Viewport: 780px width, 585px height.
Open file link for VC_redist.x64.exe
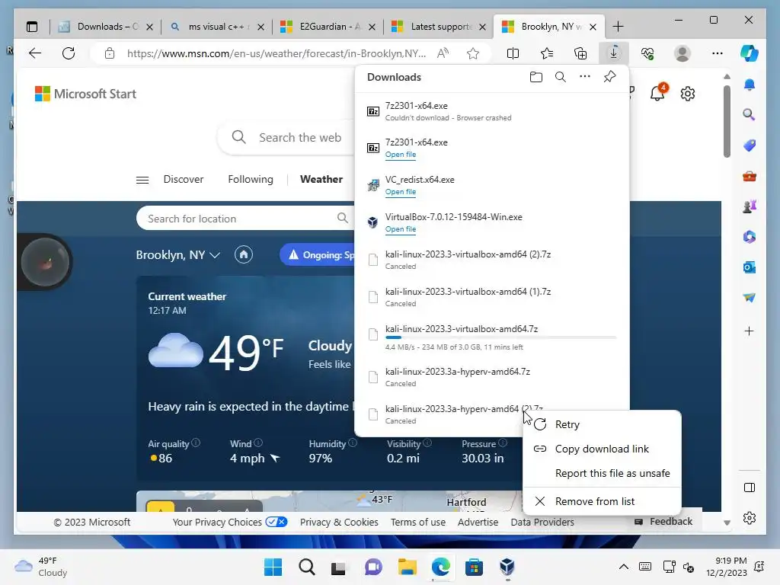401,191
